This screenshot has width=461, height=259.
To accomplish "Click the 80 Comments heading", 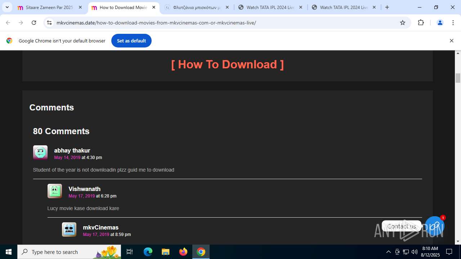I will click(61, 131).
